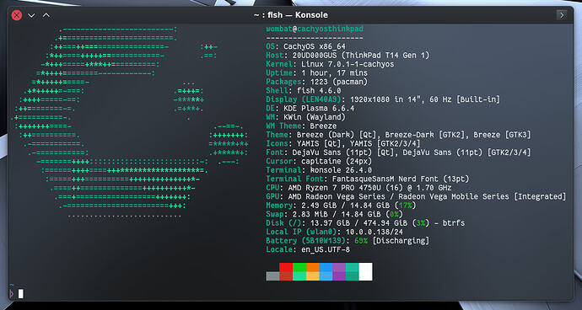Click the battery 69% value
The height and width of the screenshot is (310, 582).
361,241
